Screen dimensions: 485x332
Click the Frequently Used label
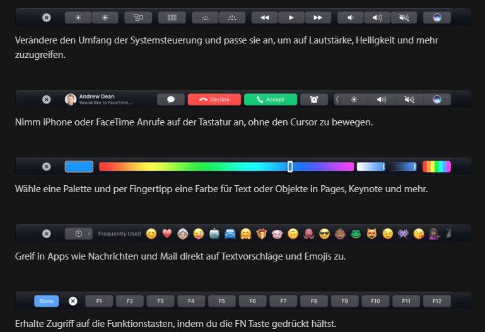[119, 234]
